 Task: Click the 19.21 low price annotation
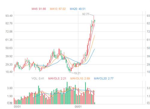[x=77, y=73]
